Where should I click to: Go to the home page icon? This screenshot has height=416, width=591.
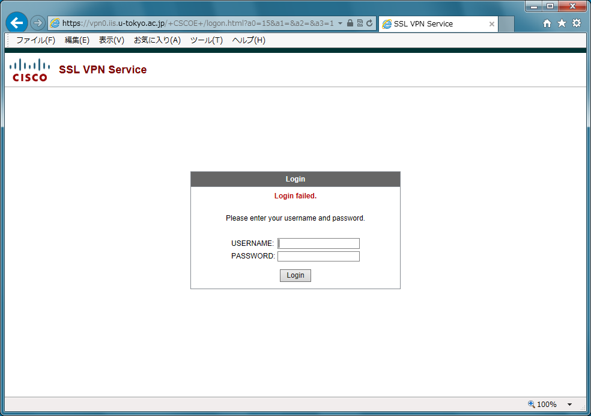coord(547,23)
